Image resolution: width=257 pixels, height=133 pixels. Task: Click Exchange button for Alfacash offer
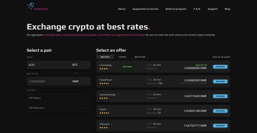220,126
